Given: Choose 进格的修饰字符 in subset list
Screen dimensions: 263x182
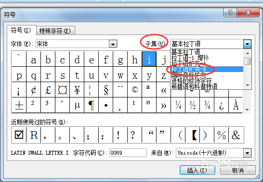Looking at the screenshot, I should (x=207, y=81).
